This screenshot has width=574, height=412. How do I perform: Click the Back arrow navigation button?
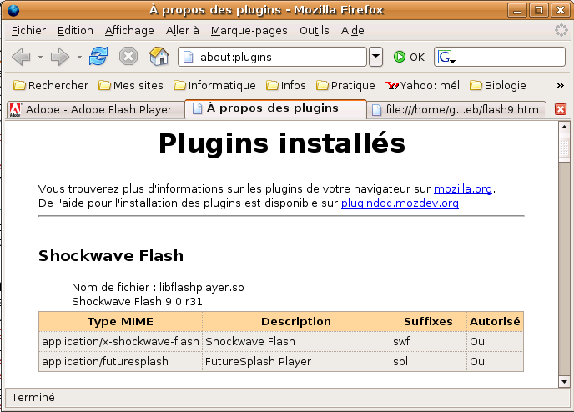tap(21, 57)
